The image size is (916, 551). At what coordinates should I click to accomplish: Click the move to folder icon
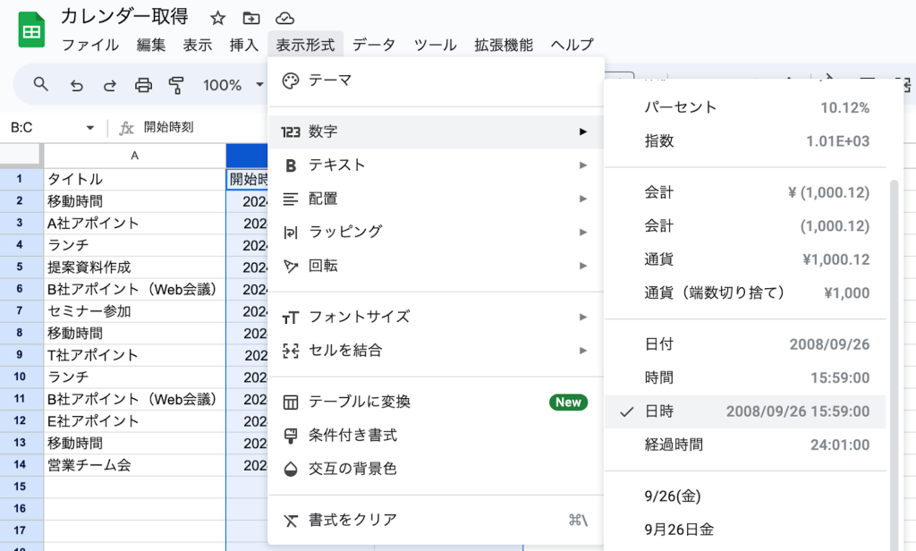pos(251,18)
